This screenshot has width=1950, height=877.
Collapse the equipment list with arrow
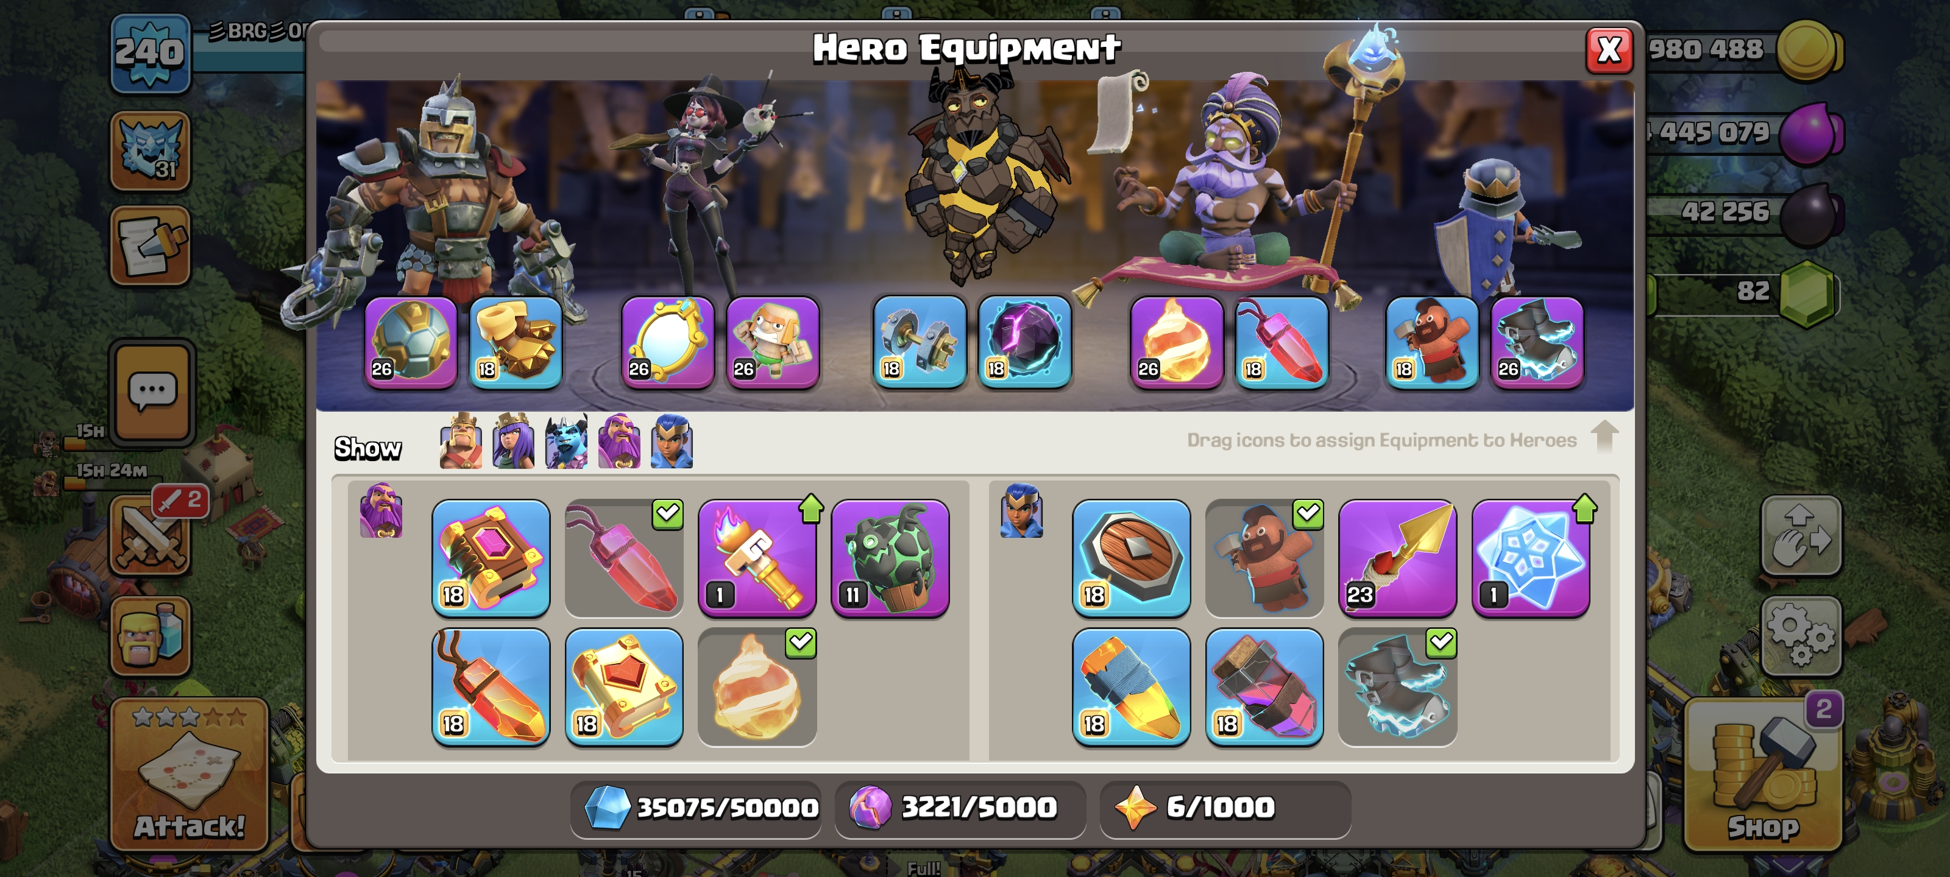click(1604, 437)
